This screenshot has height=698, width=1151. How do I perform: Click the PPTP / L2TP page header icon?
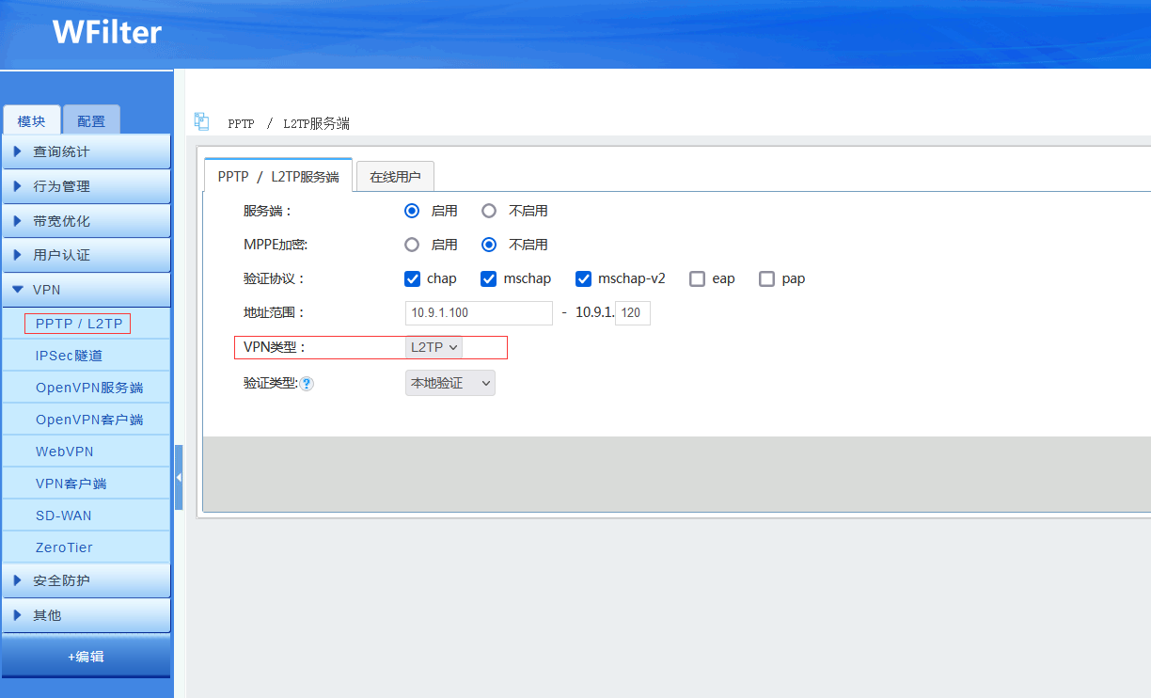pos(201,121)
